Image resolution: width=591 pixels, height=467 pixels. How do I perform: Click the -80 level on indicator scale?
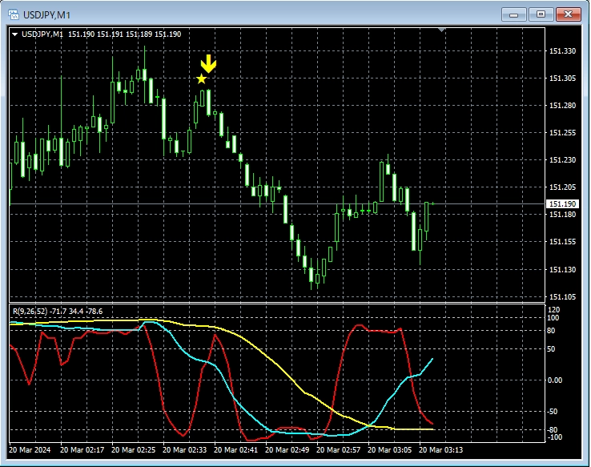point(553,430)
